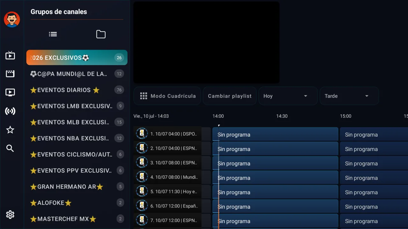
Task: Click the Cambiar playlist button
Action: pos(230,96)
